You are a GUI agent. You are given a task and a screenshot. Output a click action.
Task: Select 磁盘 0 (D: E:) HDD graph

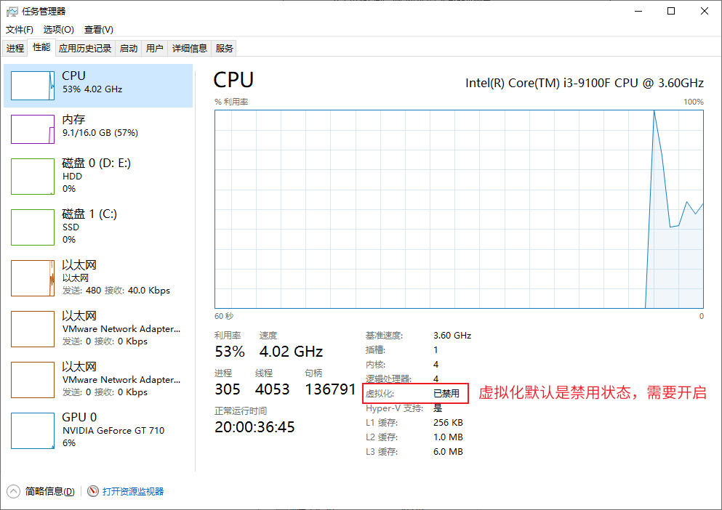click(x=33, y=177)
